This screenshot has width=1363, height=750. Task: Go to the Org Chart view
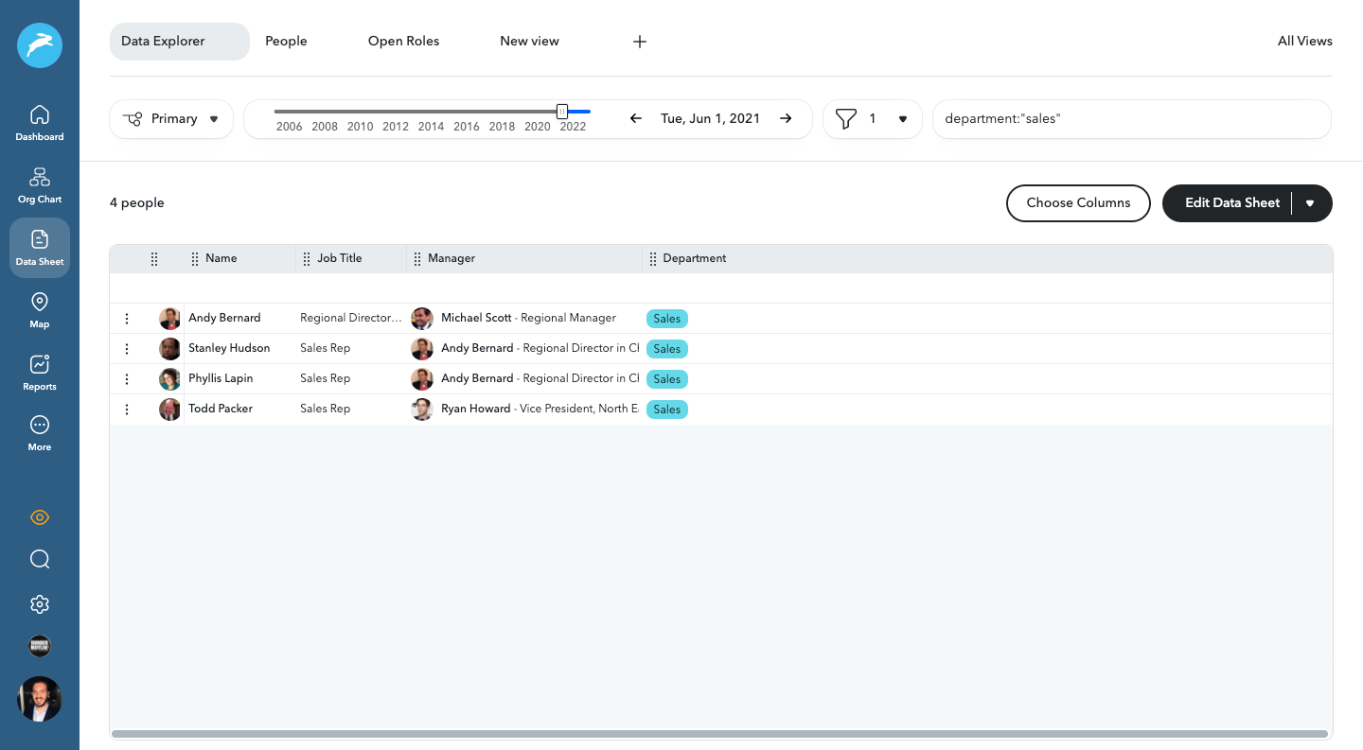click(x=40, y=185)
